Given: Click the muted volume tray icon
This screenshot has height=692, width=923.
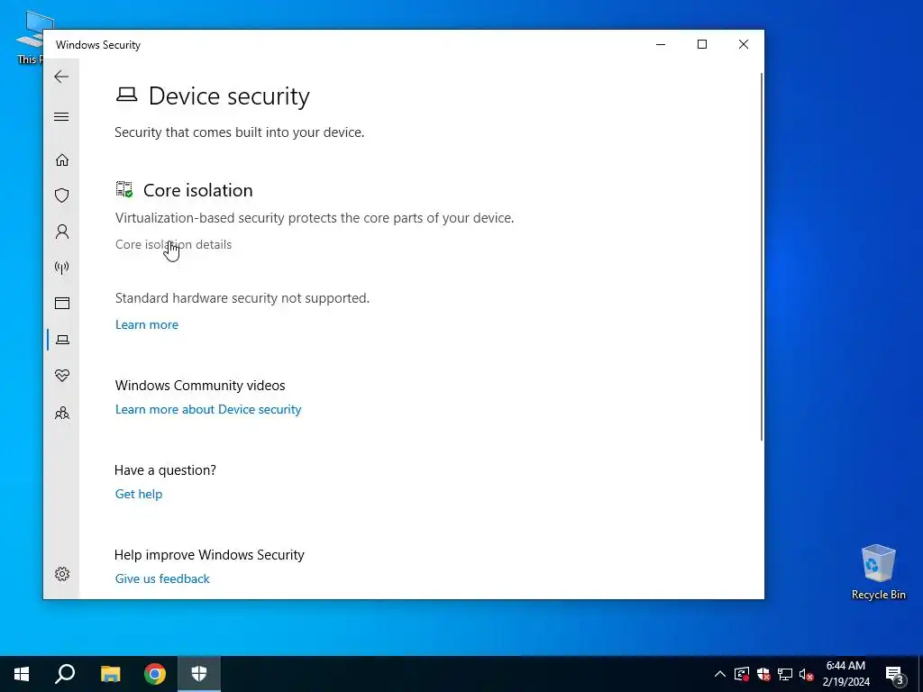Looking at the screenshot, I should coord(806,674).
